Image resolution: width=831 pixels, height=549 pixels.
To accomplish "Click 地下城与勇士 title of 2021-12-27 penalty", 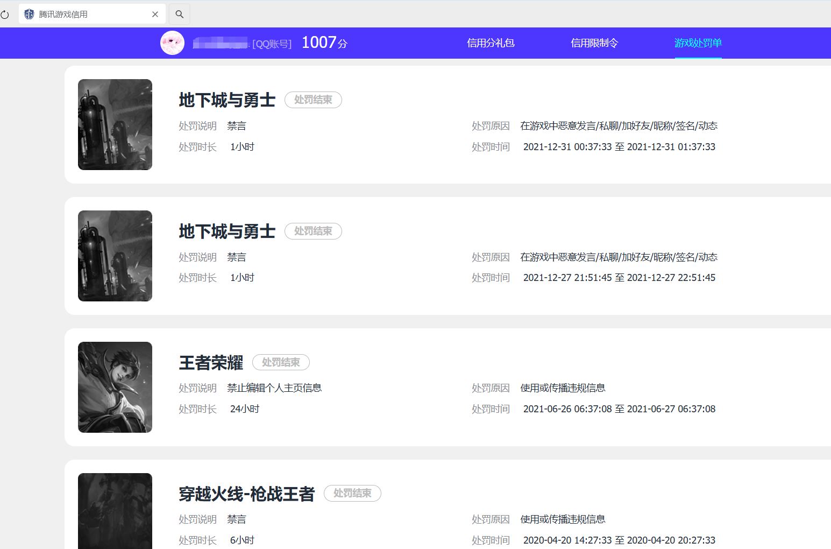I will pyautogui.click(x=227, y=231).
